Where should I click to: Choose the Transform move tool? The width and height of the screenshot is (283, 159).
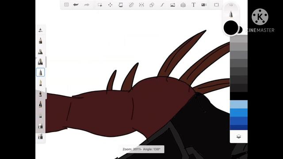point(110,5)
